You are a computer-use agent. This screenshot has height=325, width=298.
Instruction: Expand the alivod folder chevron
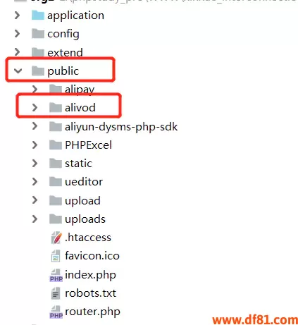[35, 108]
